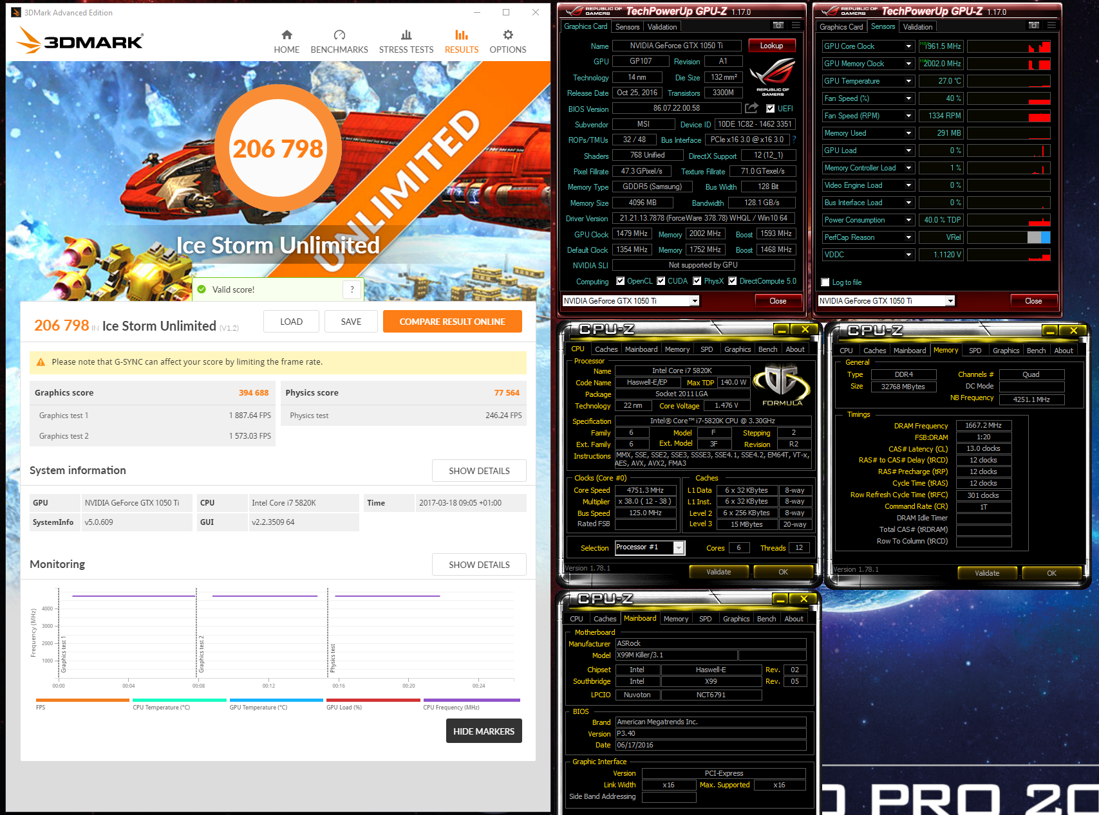The image size is (1099, 815).
Task: Select the RESULTS bar-chart icon
Action: tap(462, 35)
